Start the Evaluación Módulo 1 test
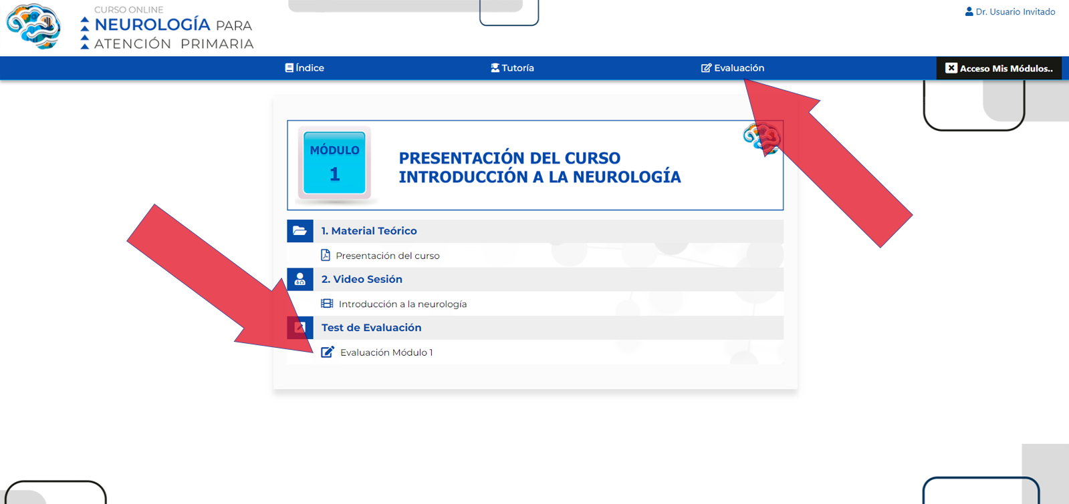1069x504 pixels. (x=386, y=352)
